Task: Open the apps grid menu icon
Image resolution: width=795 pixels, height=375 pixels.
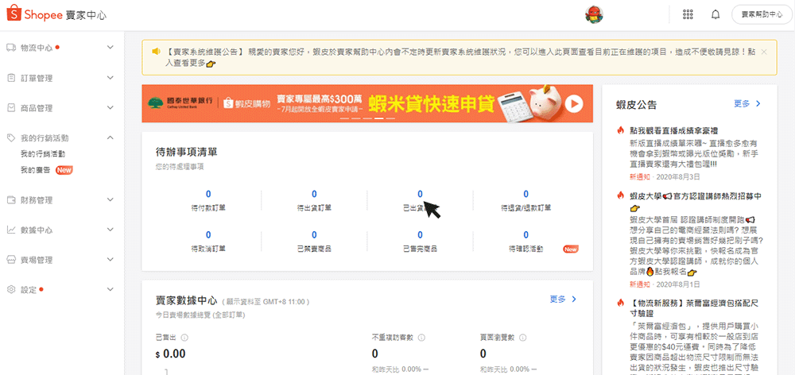Action: (x=688, y=14)
